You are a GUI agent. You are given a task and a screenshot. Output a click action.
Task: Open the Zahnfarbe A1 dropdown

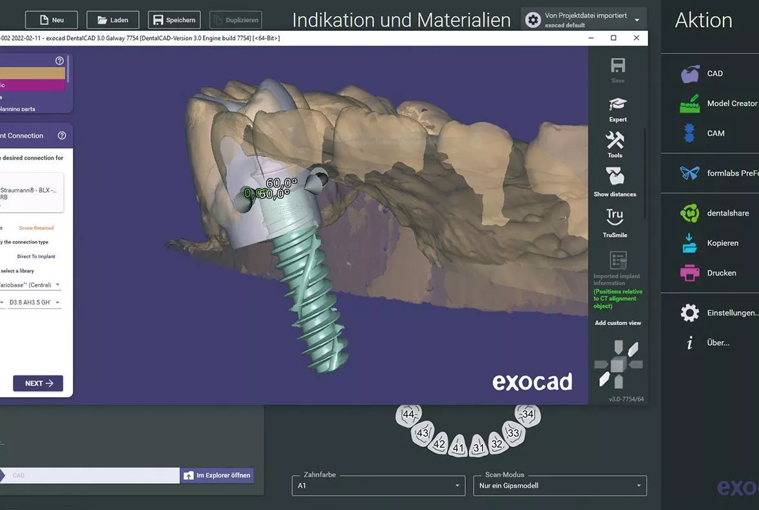coord(378,486)
